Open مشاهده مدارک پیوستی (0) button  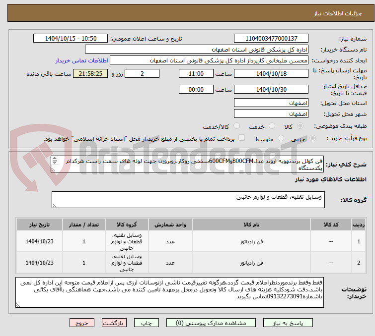click(x=211, y=323)
